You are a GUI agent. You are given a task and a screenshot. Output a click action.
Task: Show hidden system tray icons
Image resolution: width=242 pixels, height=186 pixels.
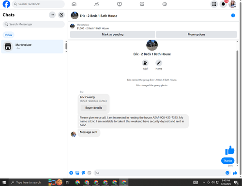click(x=204, y=182)
